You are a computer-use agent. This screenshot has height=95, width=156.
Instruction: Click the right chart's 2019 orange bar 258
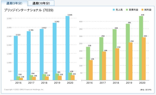coord(130,61)
